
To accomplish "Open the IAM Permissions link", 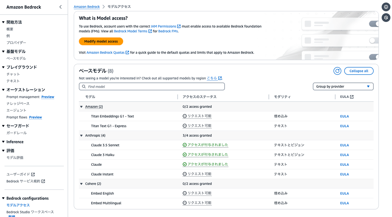I will point(163,26).
